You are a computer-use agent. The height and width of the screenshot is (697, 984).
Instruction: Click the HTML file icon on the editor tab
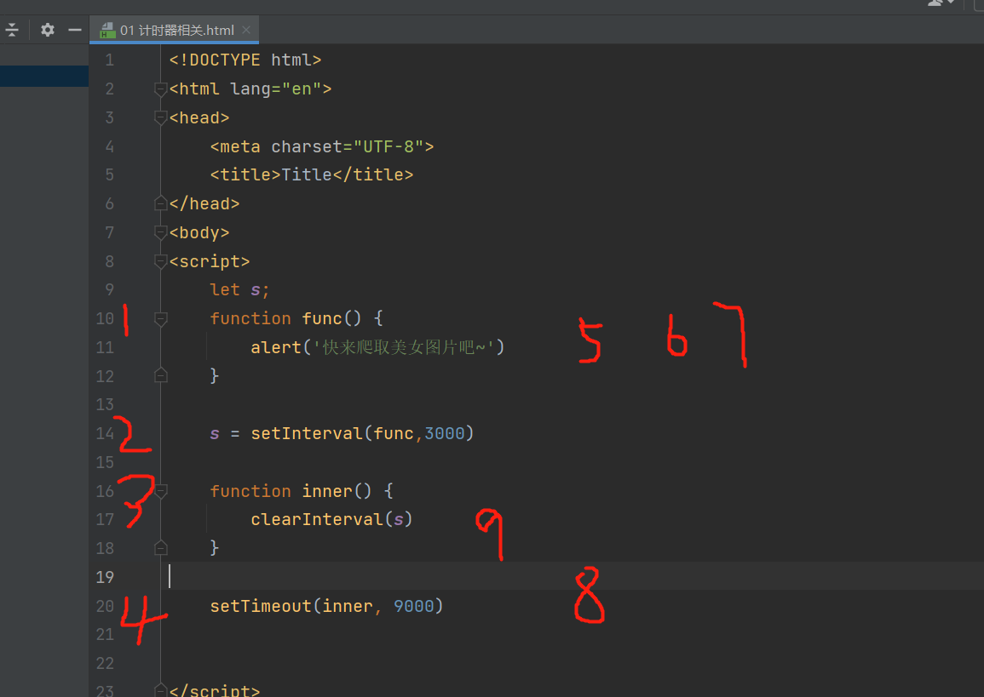[x=108, y=30]
